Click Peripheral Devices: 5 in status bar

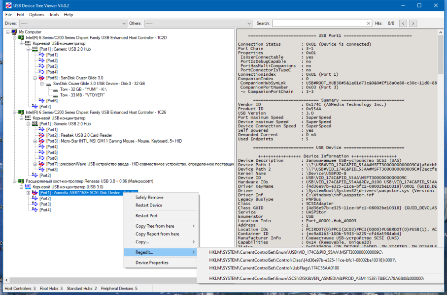119,289
